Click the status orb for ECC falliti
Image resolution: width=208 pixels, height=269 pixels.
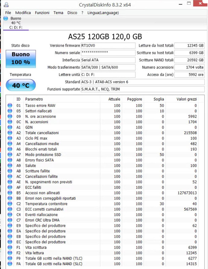pyautogui.click(x=10, y=187)
